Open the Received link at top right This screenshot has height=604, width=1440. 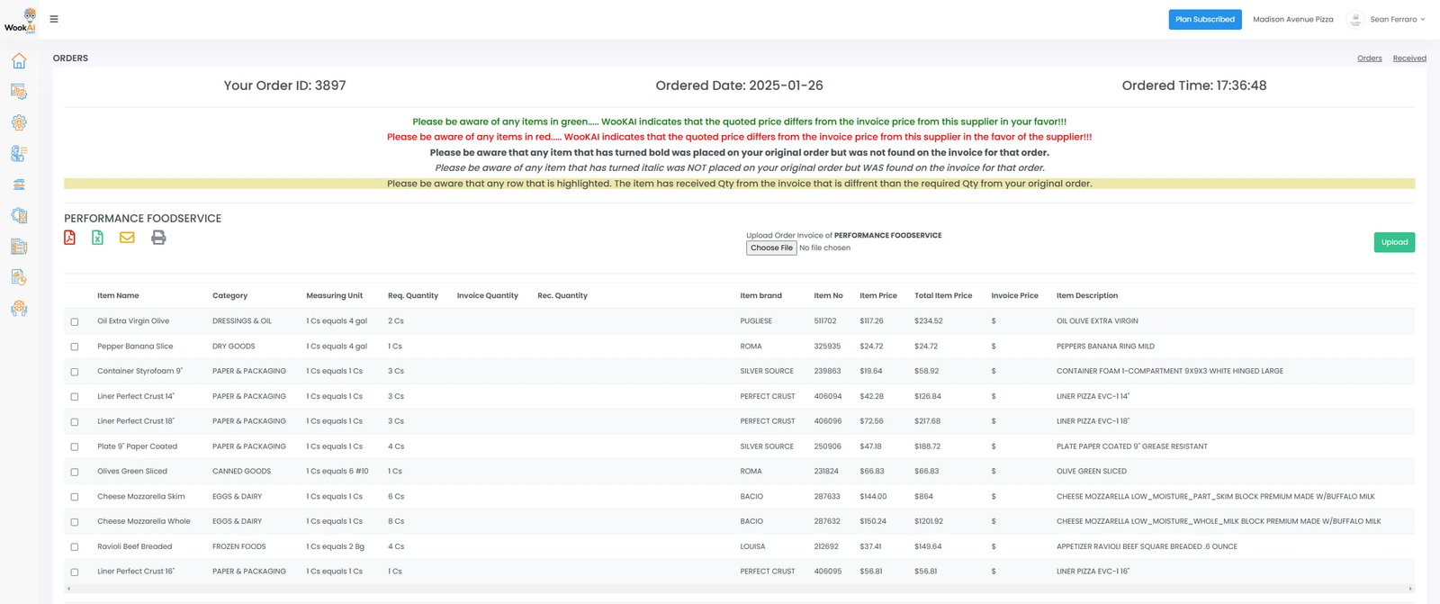[x=1409, y=59]
